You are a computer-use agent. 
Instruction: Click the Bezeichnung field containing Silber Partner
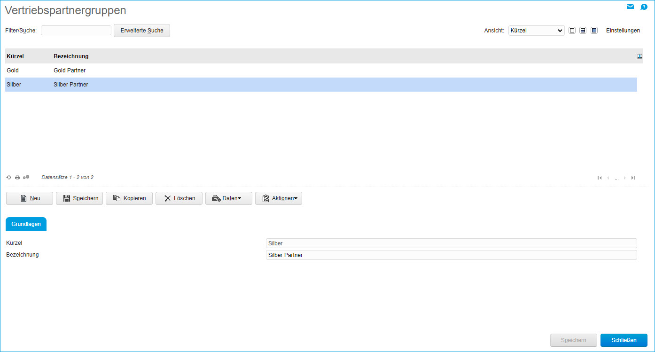coord(452,255)
